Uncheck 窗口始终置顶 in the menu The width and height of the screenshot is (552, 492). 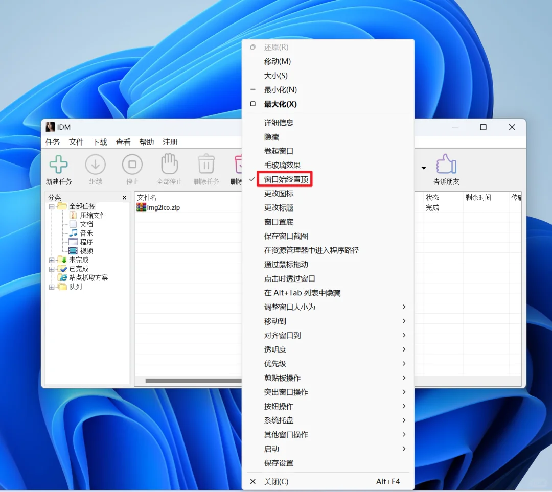coord(285,179)
